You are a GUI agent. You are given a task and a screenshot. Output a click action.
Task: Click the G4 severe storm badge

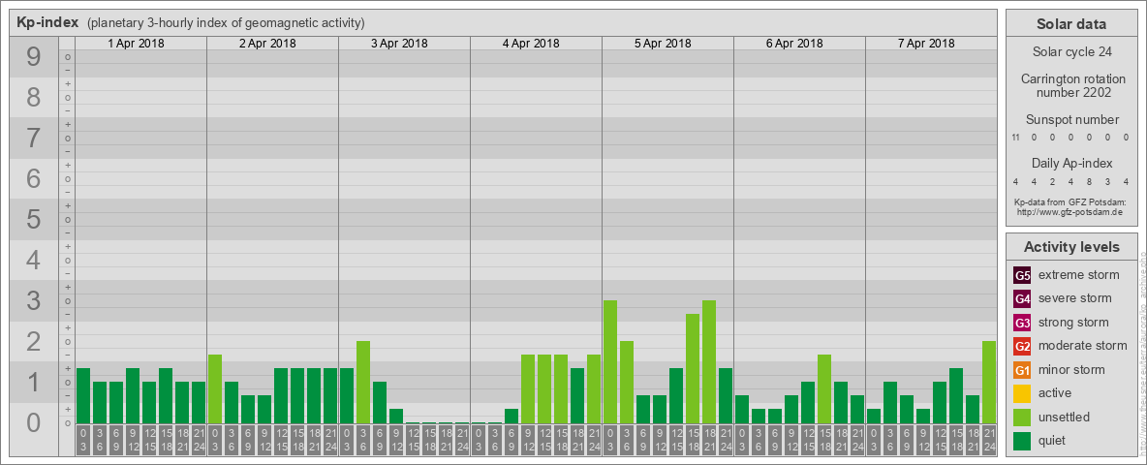[x=1023, y=299]
